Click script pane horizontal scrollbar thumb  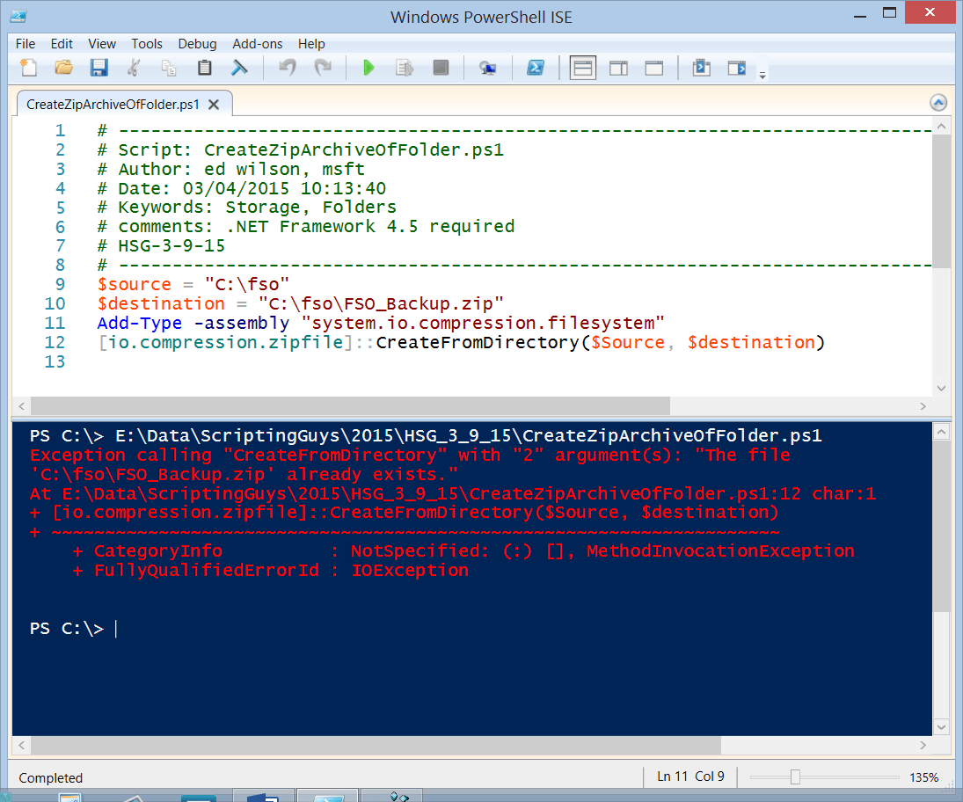coord(350,406)
